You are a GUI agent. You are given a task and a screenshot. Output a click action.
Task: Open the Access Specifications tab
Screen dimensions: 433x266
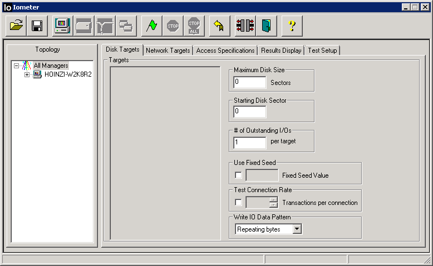(x=225, y=51)
